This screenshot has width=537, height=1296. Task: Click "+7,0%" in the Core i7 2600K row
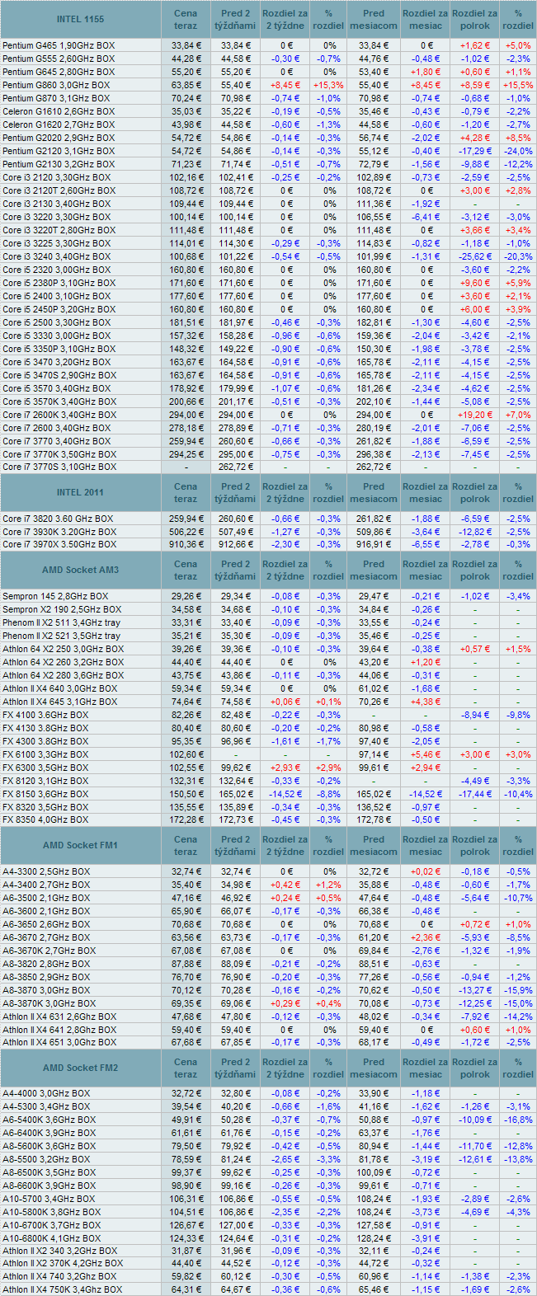coord(518,415)
